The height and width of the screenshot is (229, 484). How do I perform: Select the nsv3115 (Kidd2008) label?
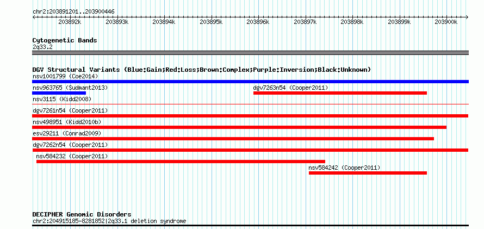tap(62, 99)
